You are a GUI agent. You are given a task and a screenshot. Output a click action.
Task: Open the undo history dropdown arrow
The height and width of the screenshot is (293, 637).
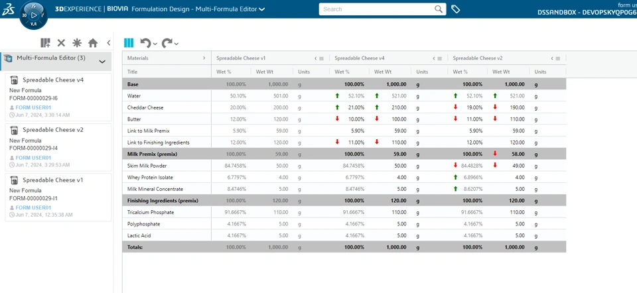155,44
